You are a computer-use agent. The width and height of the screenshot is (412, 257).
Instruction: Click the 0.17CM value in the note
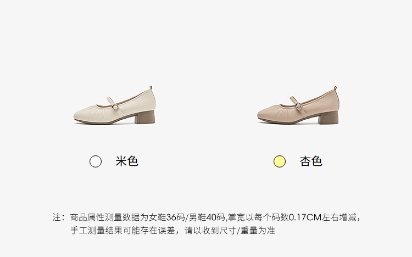(x=305, y=217)
